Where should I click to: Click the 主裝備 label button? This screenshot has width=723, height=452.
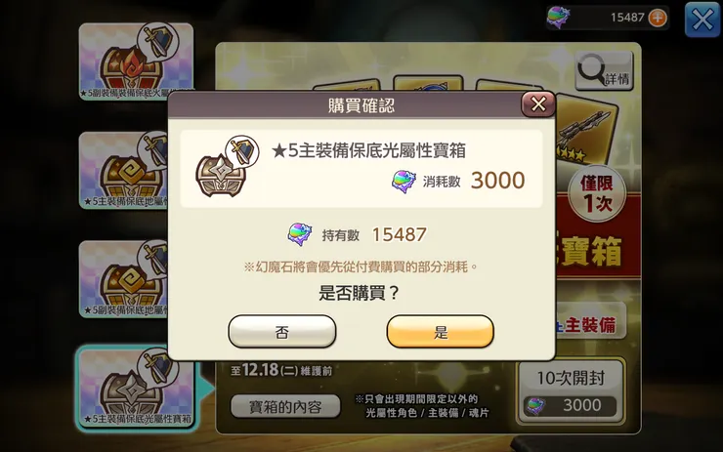(589, 325)
